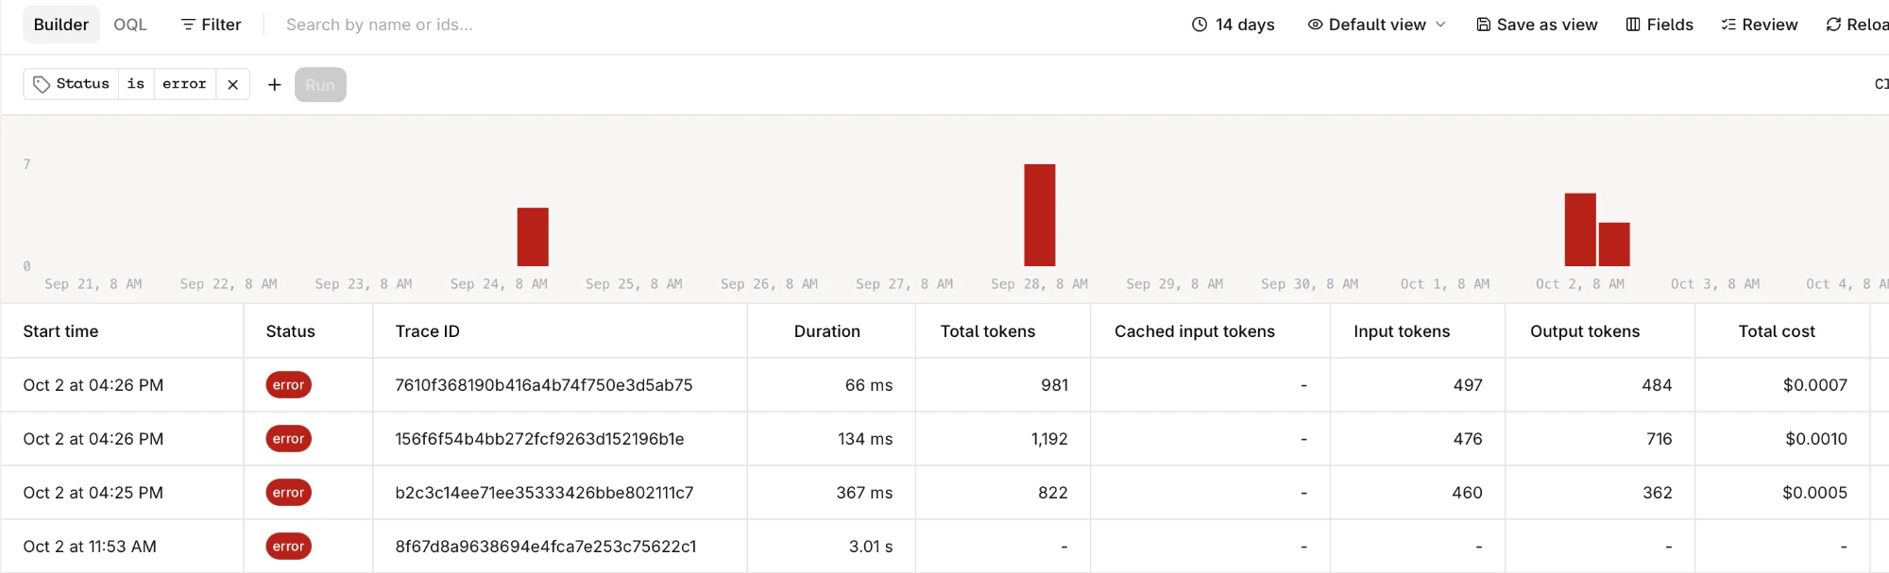Click the $0.0010 total cost cell
Image resolution: width=1889 pixels, height=573 pixels.
coord(1815,439)
